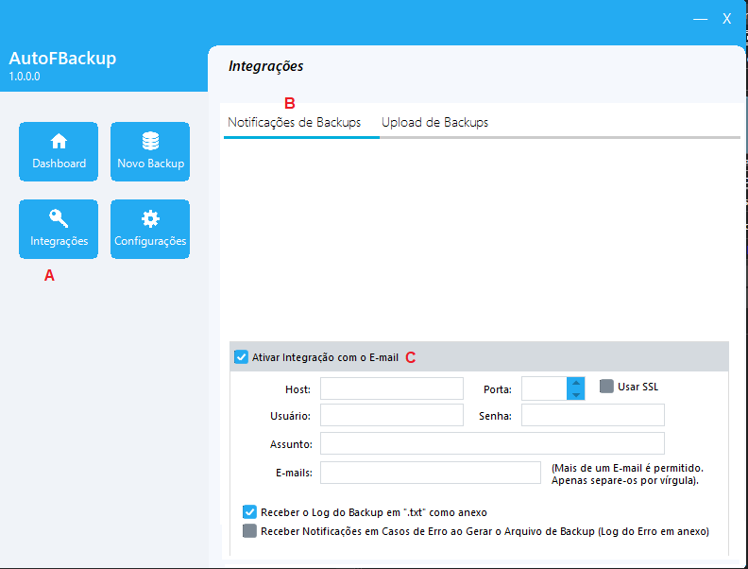The image size is (748, 569).
Task: Click the version text 1.0.0.0
Action: click(25, 77)
